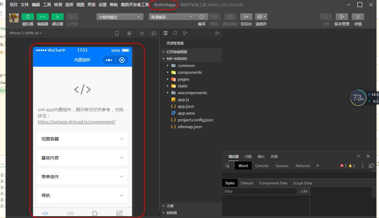Screen dimensions: 379x218
Task: Switch to the 输出 output tab
Action: pyautogui.click(x=261, y=157)
